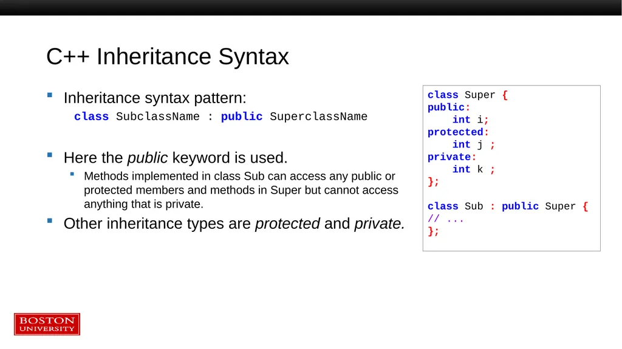622x349 pixels.
Task: Click the code line "int j ;"
Action: [x=474, y=144]
